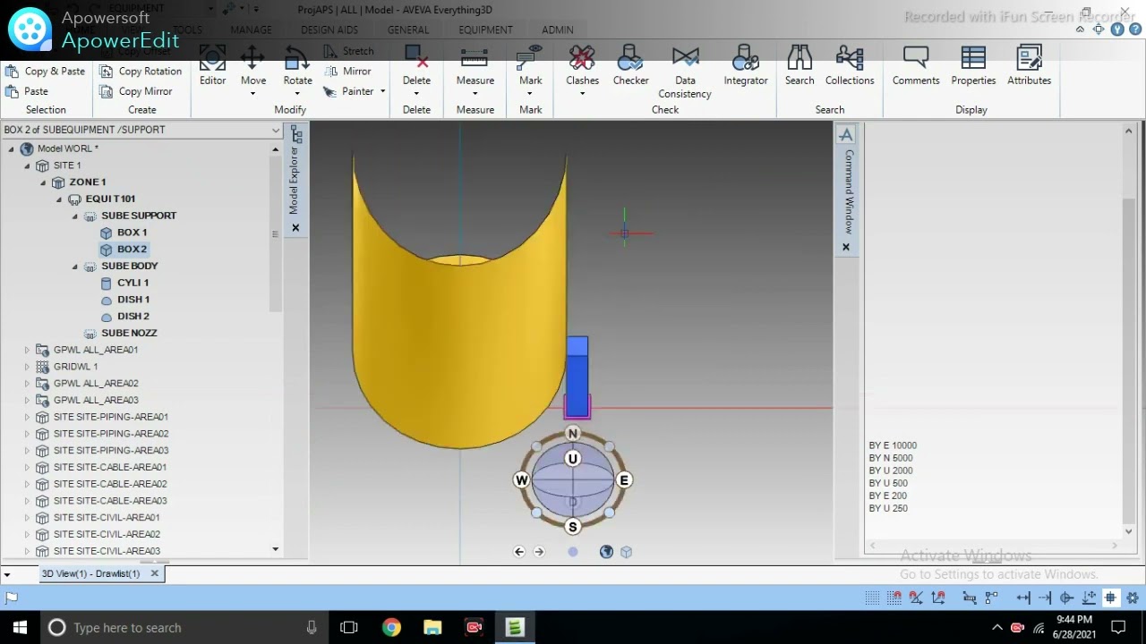The height and width of the screenshot is (644, 1146).
Task: Open the MANAGE ribbon tab
Action: point(251,30)
